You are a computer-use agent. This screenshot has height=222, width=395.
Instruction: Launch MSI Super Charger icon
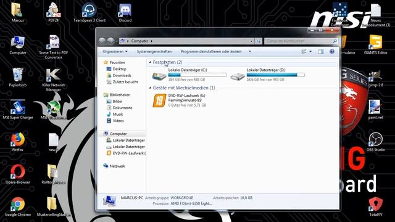pos(18,110)
